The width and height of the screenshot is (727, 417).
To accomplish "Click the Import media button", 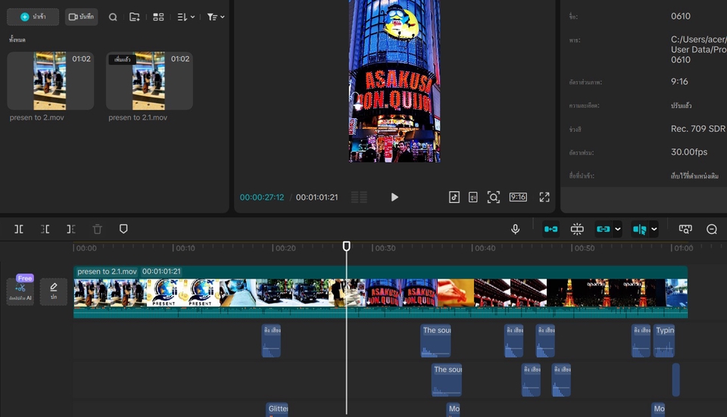I will (x=33, y=17).
